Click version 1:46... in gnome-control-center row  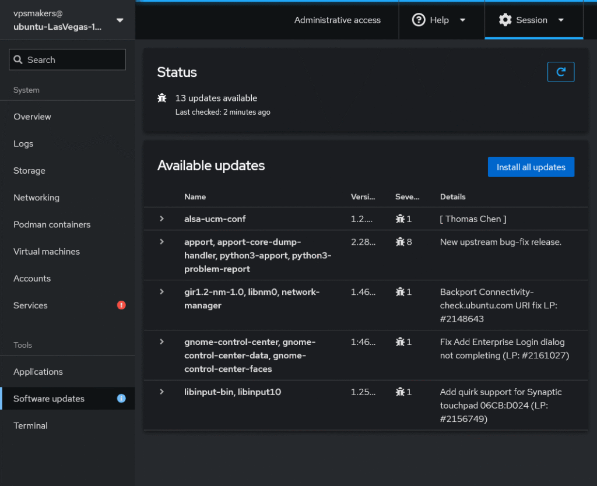363,341
